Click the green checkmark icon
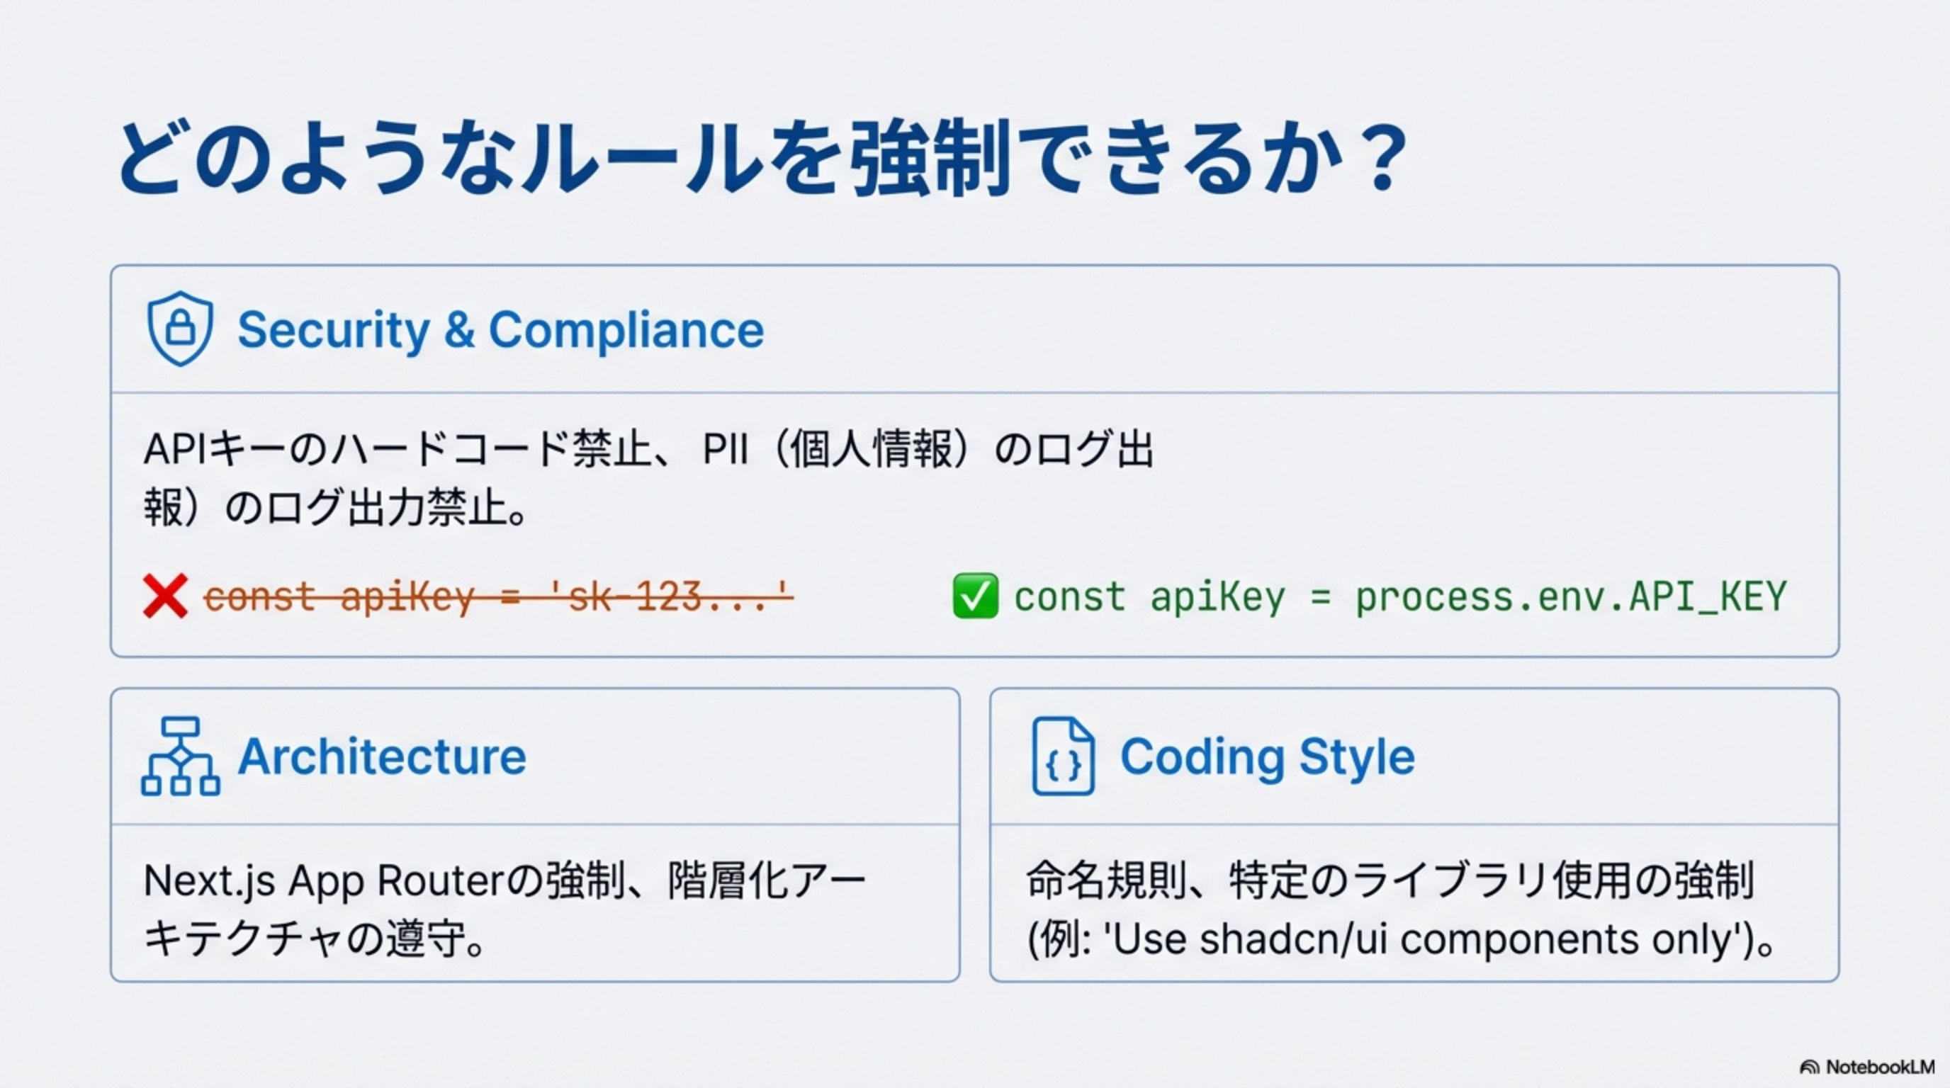This screenshot has width=1950, height=1088. coord(975,596)
